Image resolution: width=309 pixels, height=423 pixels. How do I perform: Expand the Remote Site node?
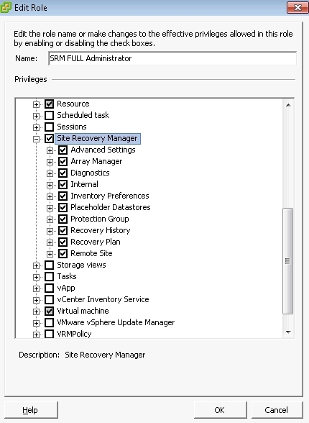[50, 254]
